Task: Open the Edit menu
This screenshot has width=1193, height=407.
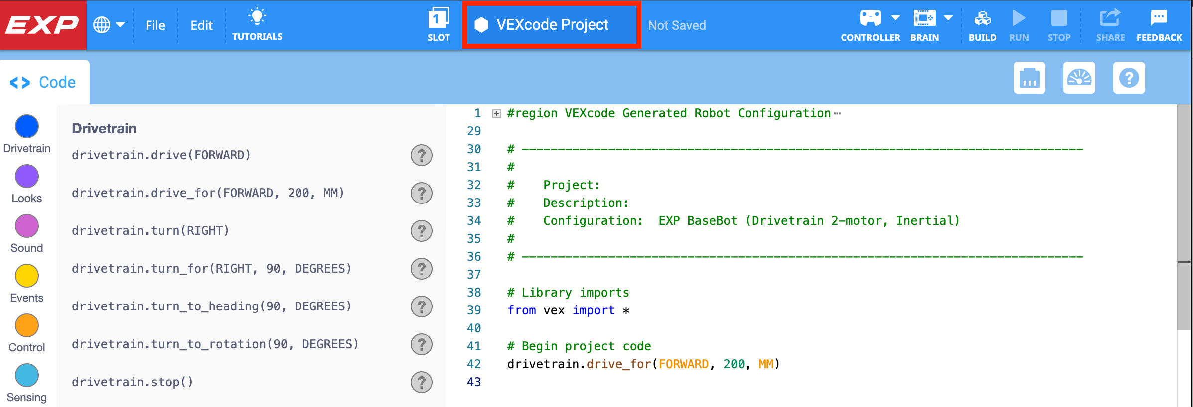Action: point(201,25)
